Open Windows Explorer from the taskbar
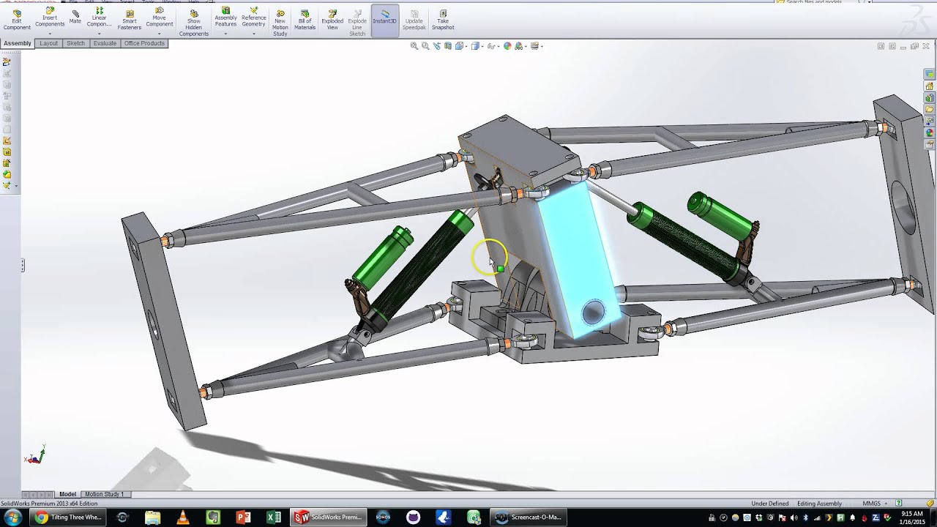937x527 pixels. pos(152,517)
